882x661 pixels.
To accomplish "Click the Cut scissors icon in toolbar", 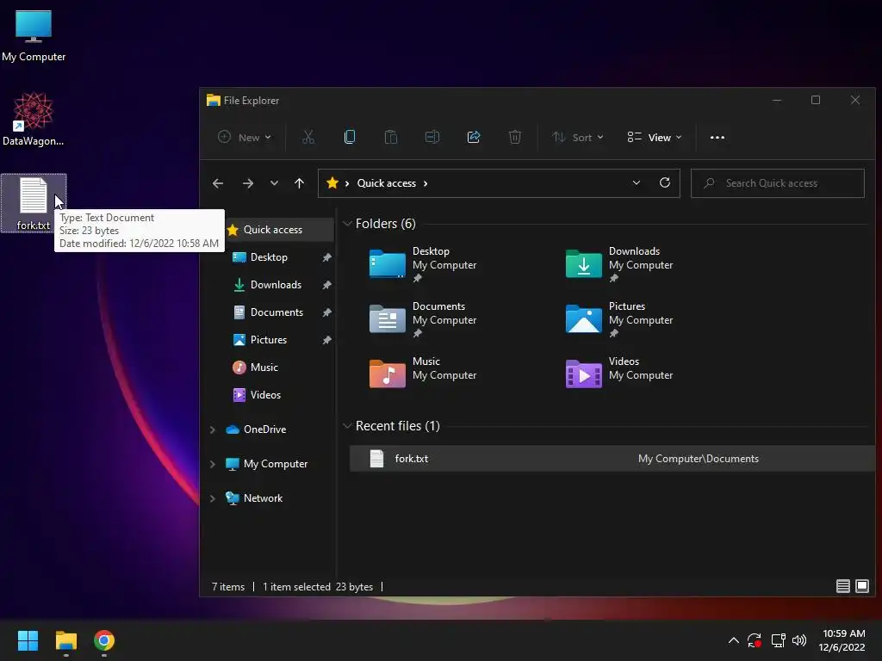I will pyautogui.click(x=308, y=137).
